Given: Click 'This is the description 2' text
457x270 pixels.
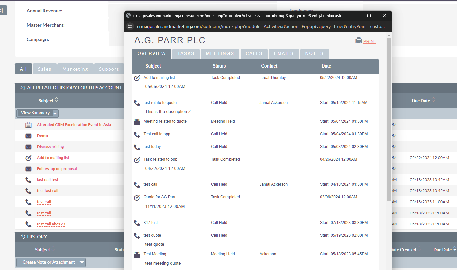Looking at the screenshot, I should coord(168,112).
